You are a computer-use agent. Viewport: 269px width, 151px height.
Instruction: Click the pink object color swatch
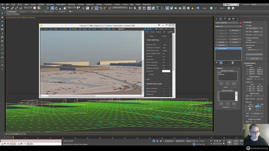[x=240, y=23]
